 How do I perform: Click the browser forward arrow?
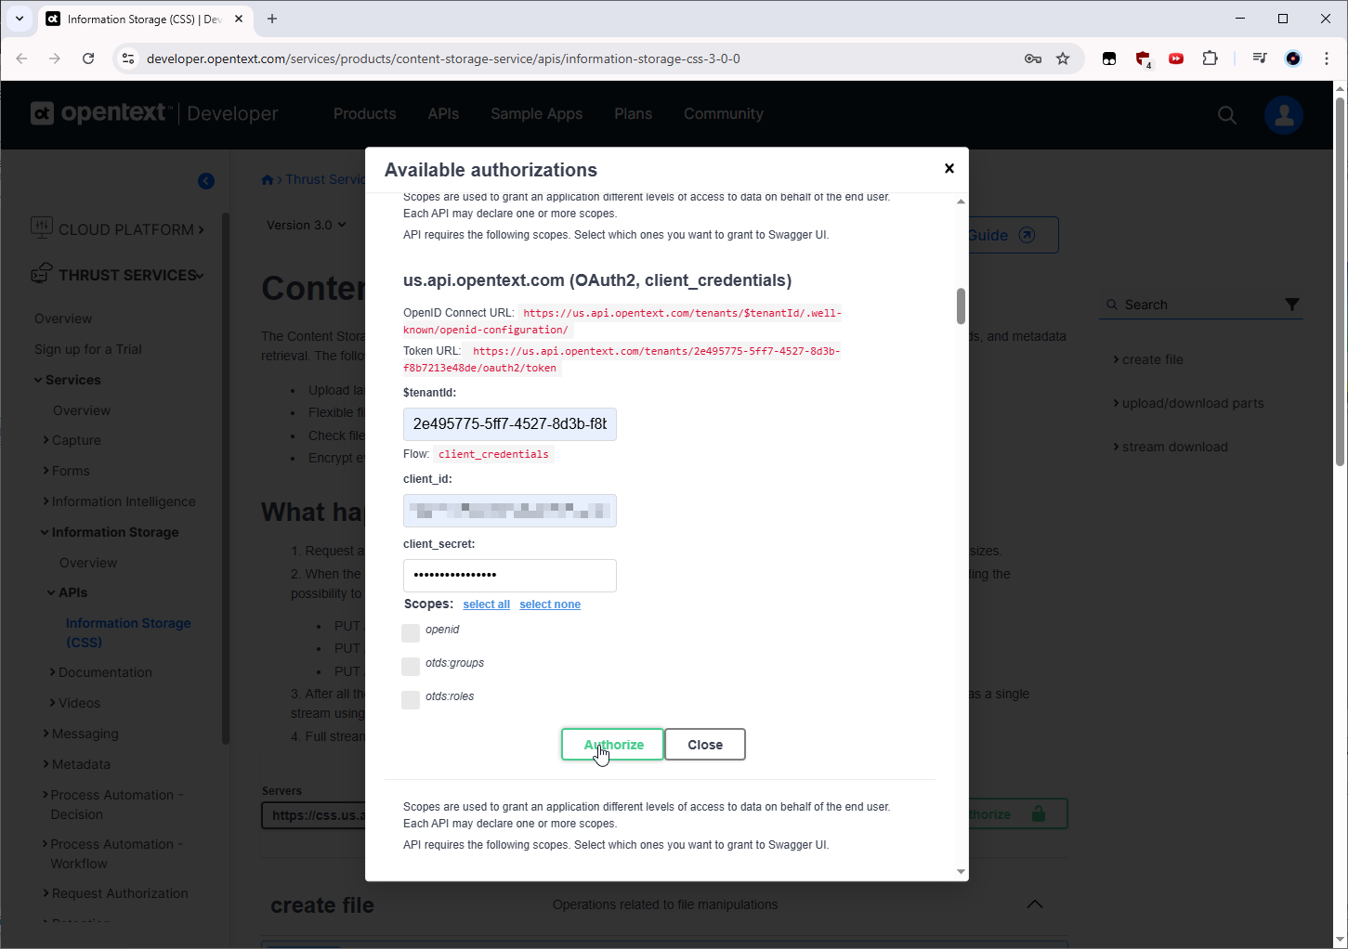pos(55,58)
